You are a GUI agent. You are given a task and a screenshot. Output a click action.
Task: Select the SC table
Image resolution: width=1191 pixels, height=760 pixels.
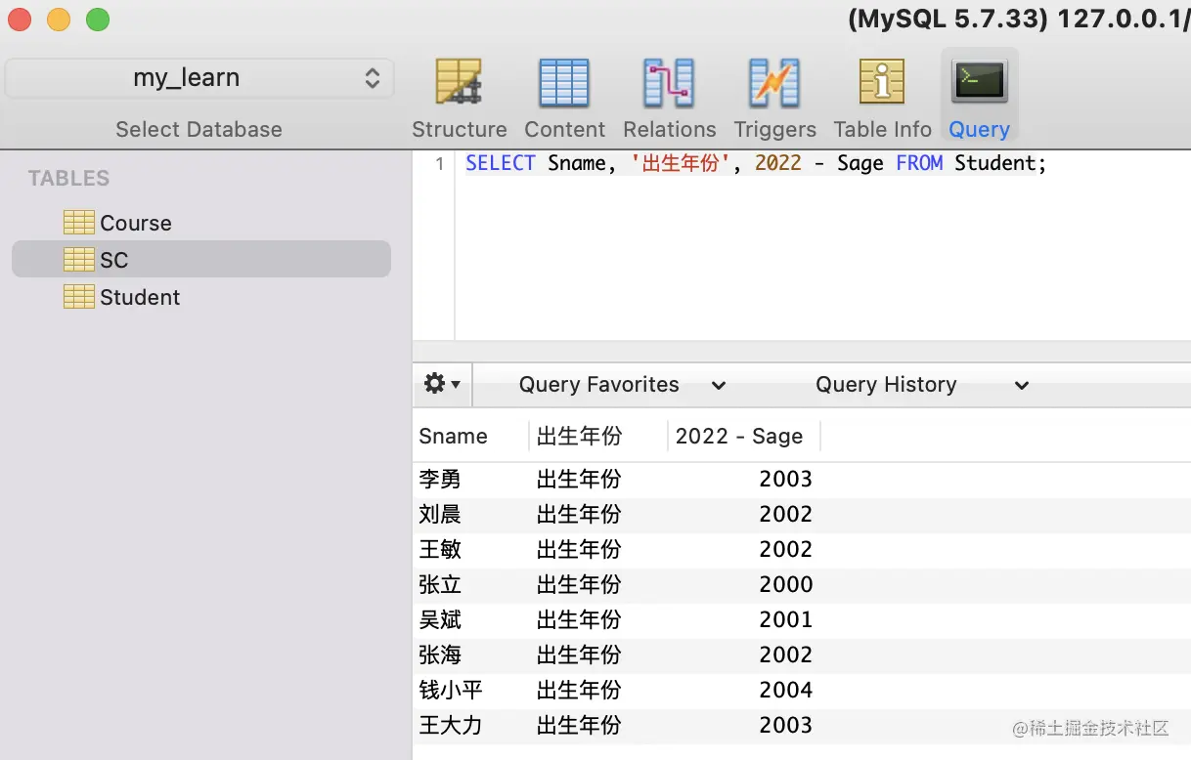pos(201,260)
